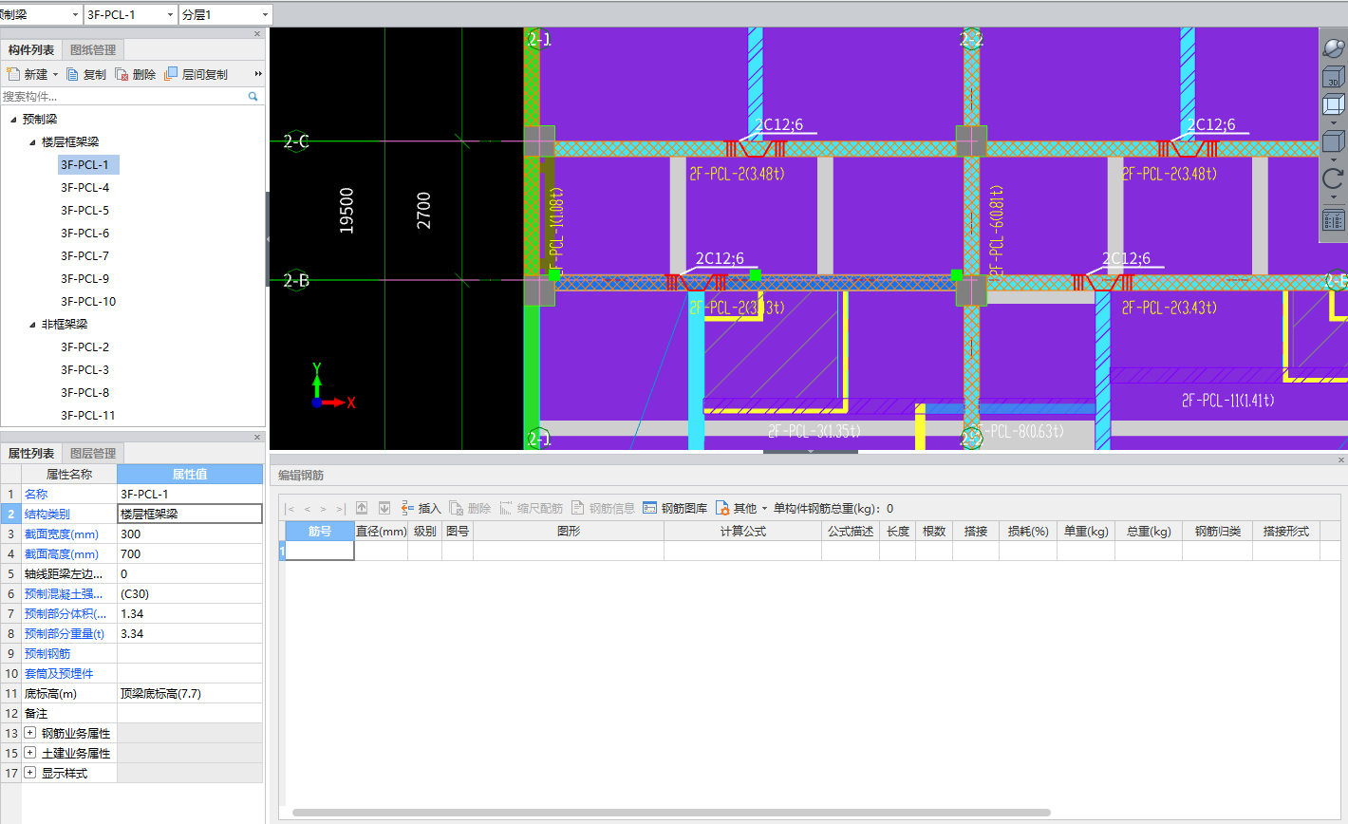This screenshot has height=824, width=1348.
Task: Click the 预制混凝土强度 value (C30)
Action: pos(190,593)
